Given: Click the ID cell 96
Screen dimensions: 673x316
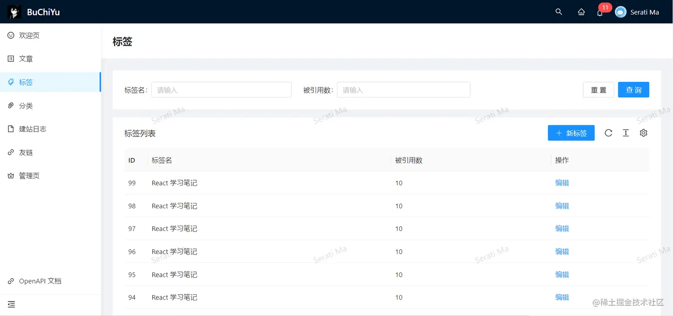Looking at the screenshot, I should pos(132,252).
